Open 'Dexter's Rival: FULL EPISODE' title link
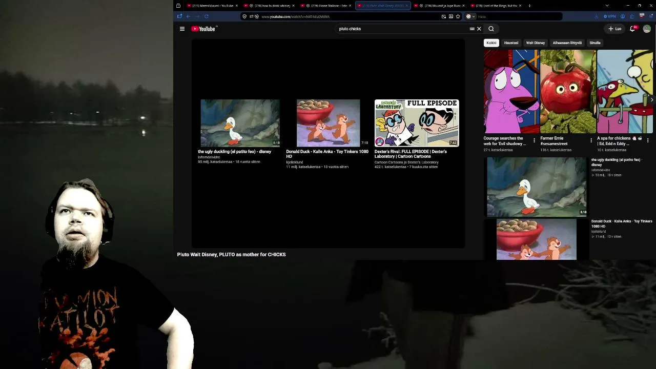Viewport: 656px width, 369px height. 411,154
